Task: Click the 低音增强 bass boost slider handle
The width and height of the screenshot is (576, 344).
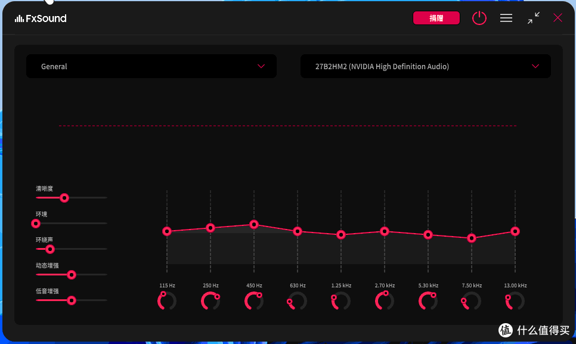Action: coord(72,300)
